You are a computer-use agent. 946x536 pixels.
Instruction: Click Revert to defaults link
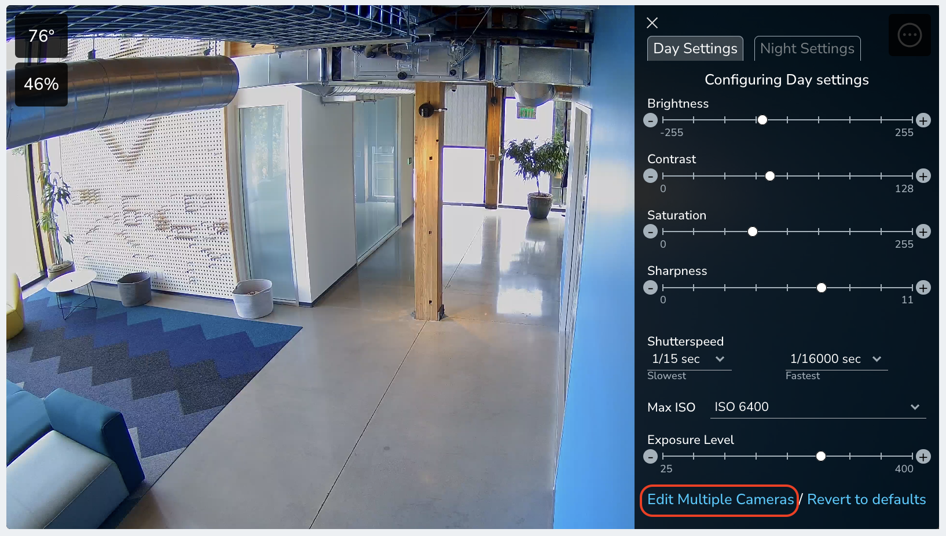[x=867, y=500]
